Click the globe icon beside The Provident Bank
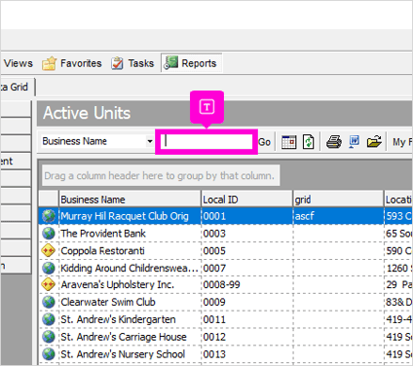413x366 pixels. pyautogui.click(x=49, y=234)
